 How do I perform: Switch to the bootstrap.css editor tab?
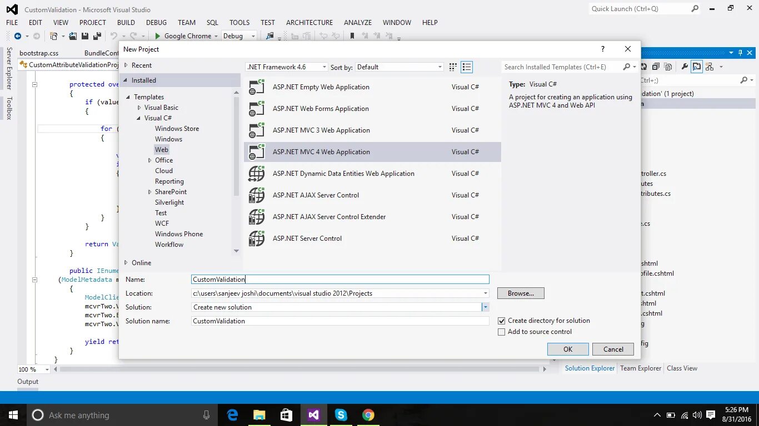(39, 53)
